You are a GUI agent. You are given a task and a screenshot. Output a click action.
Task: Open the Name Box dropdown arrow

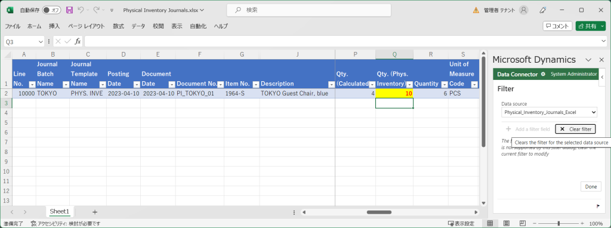click(41, 42)
